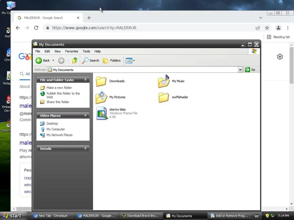This screenshot has width=294, height=220.
Task: Click the My Documents address field
Action: 142,70
